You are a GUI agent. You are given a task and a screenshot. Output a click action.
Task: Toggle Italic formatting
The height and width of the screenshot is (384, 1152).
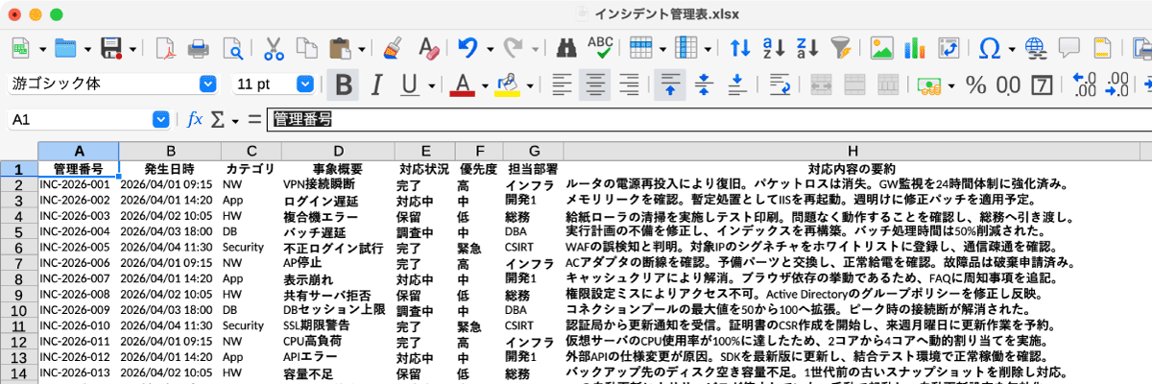point(376,84)
